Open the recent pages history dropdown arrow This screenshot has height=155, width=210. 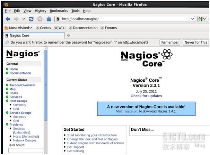[24, 19]
